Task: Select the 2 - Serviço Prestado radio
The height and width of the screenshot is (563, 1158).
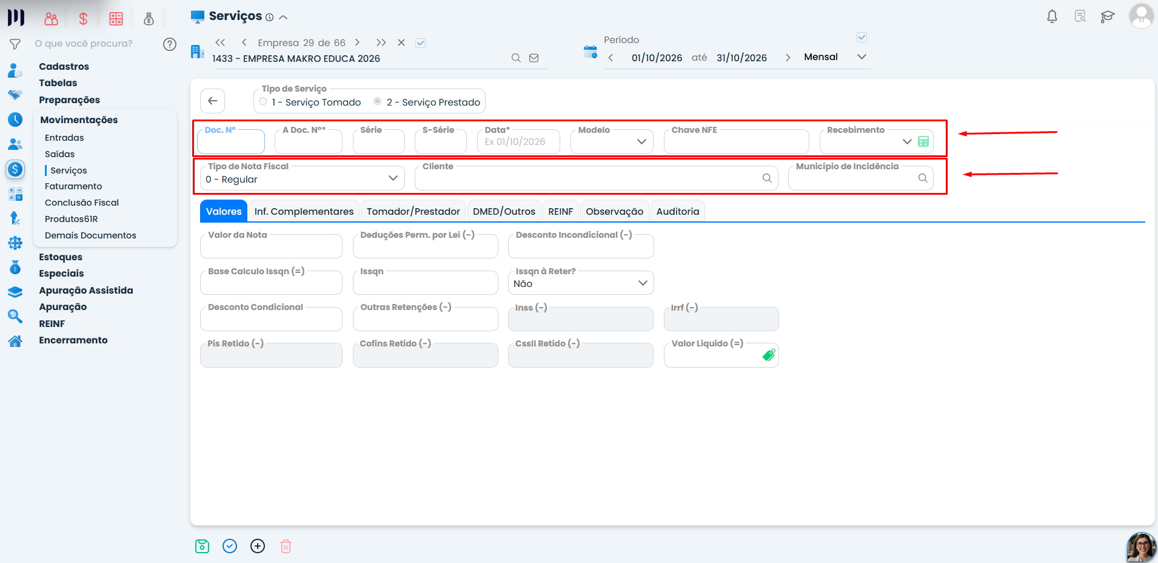Action: [378, 101]
